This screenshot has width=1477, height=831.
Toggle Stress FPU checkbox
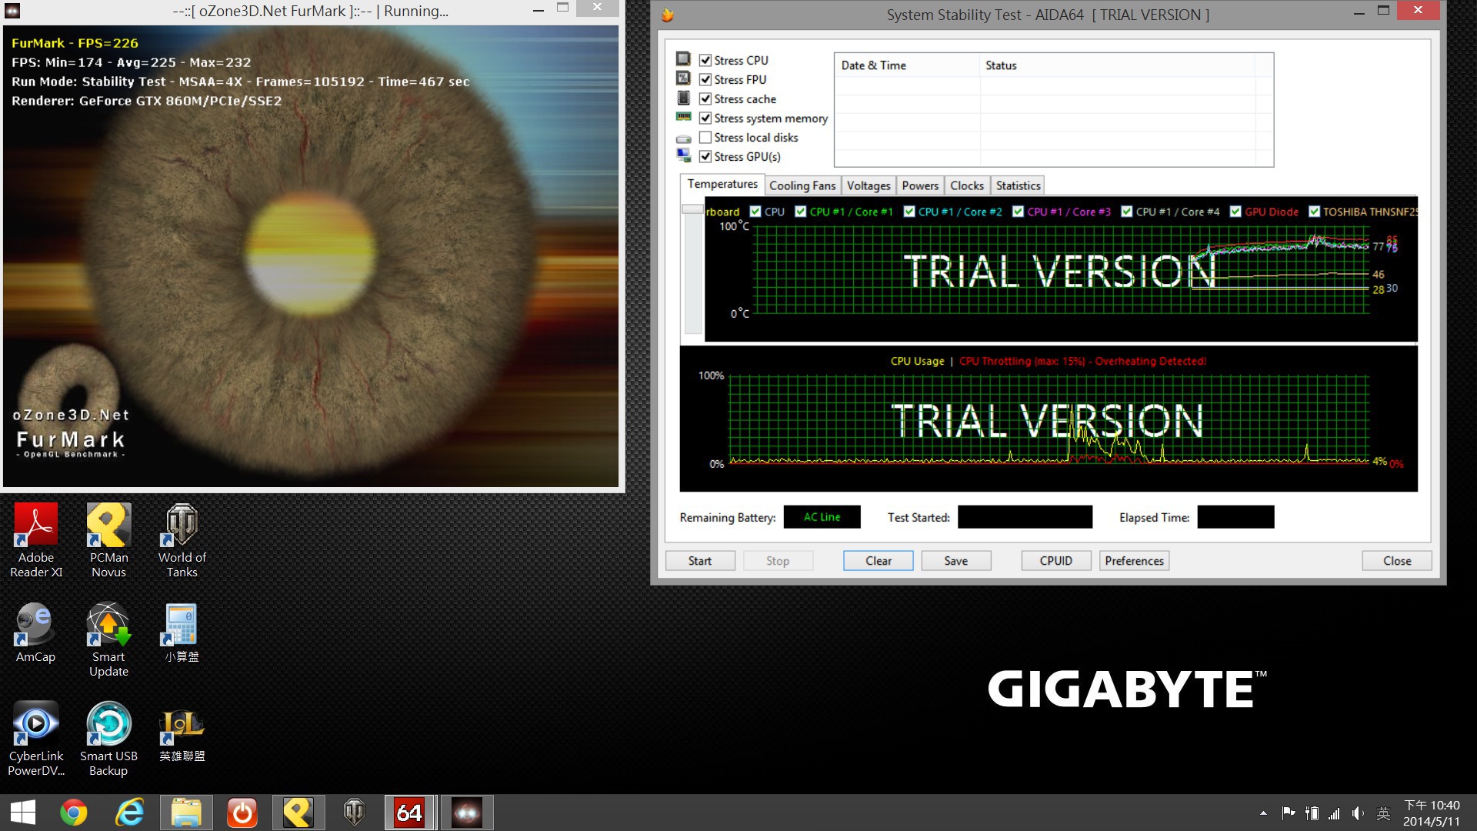pyautogui.click(x=705, y=79)
